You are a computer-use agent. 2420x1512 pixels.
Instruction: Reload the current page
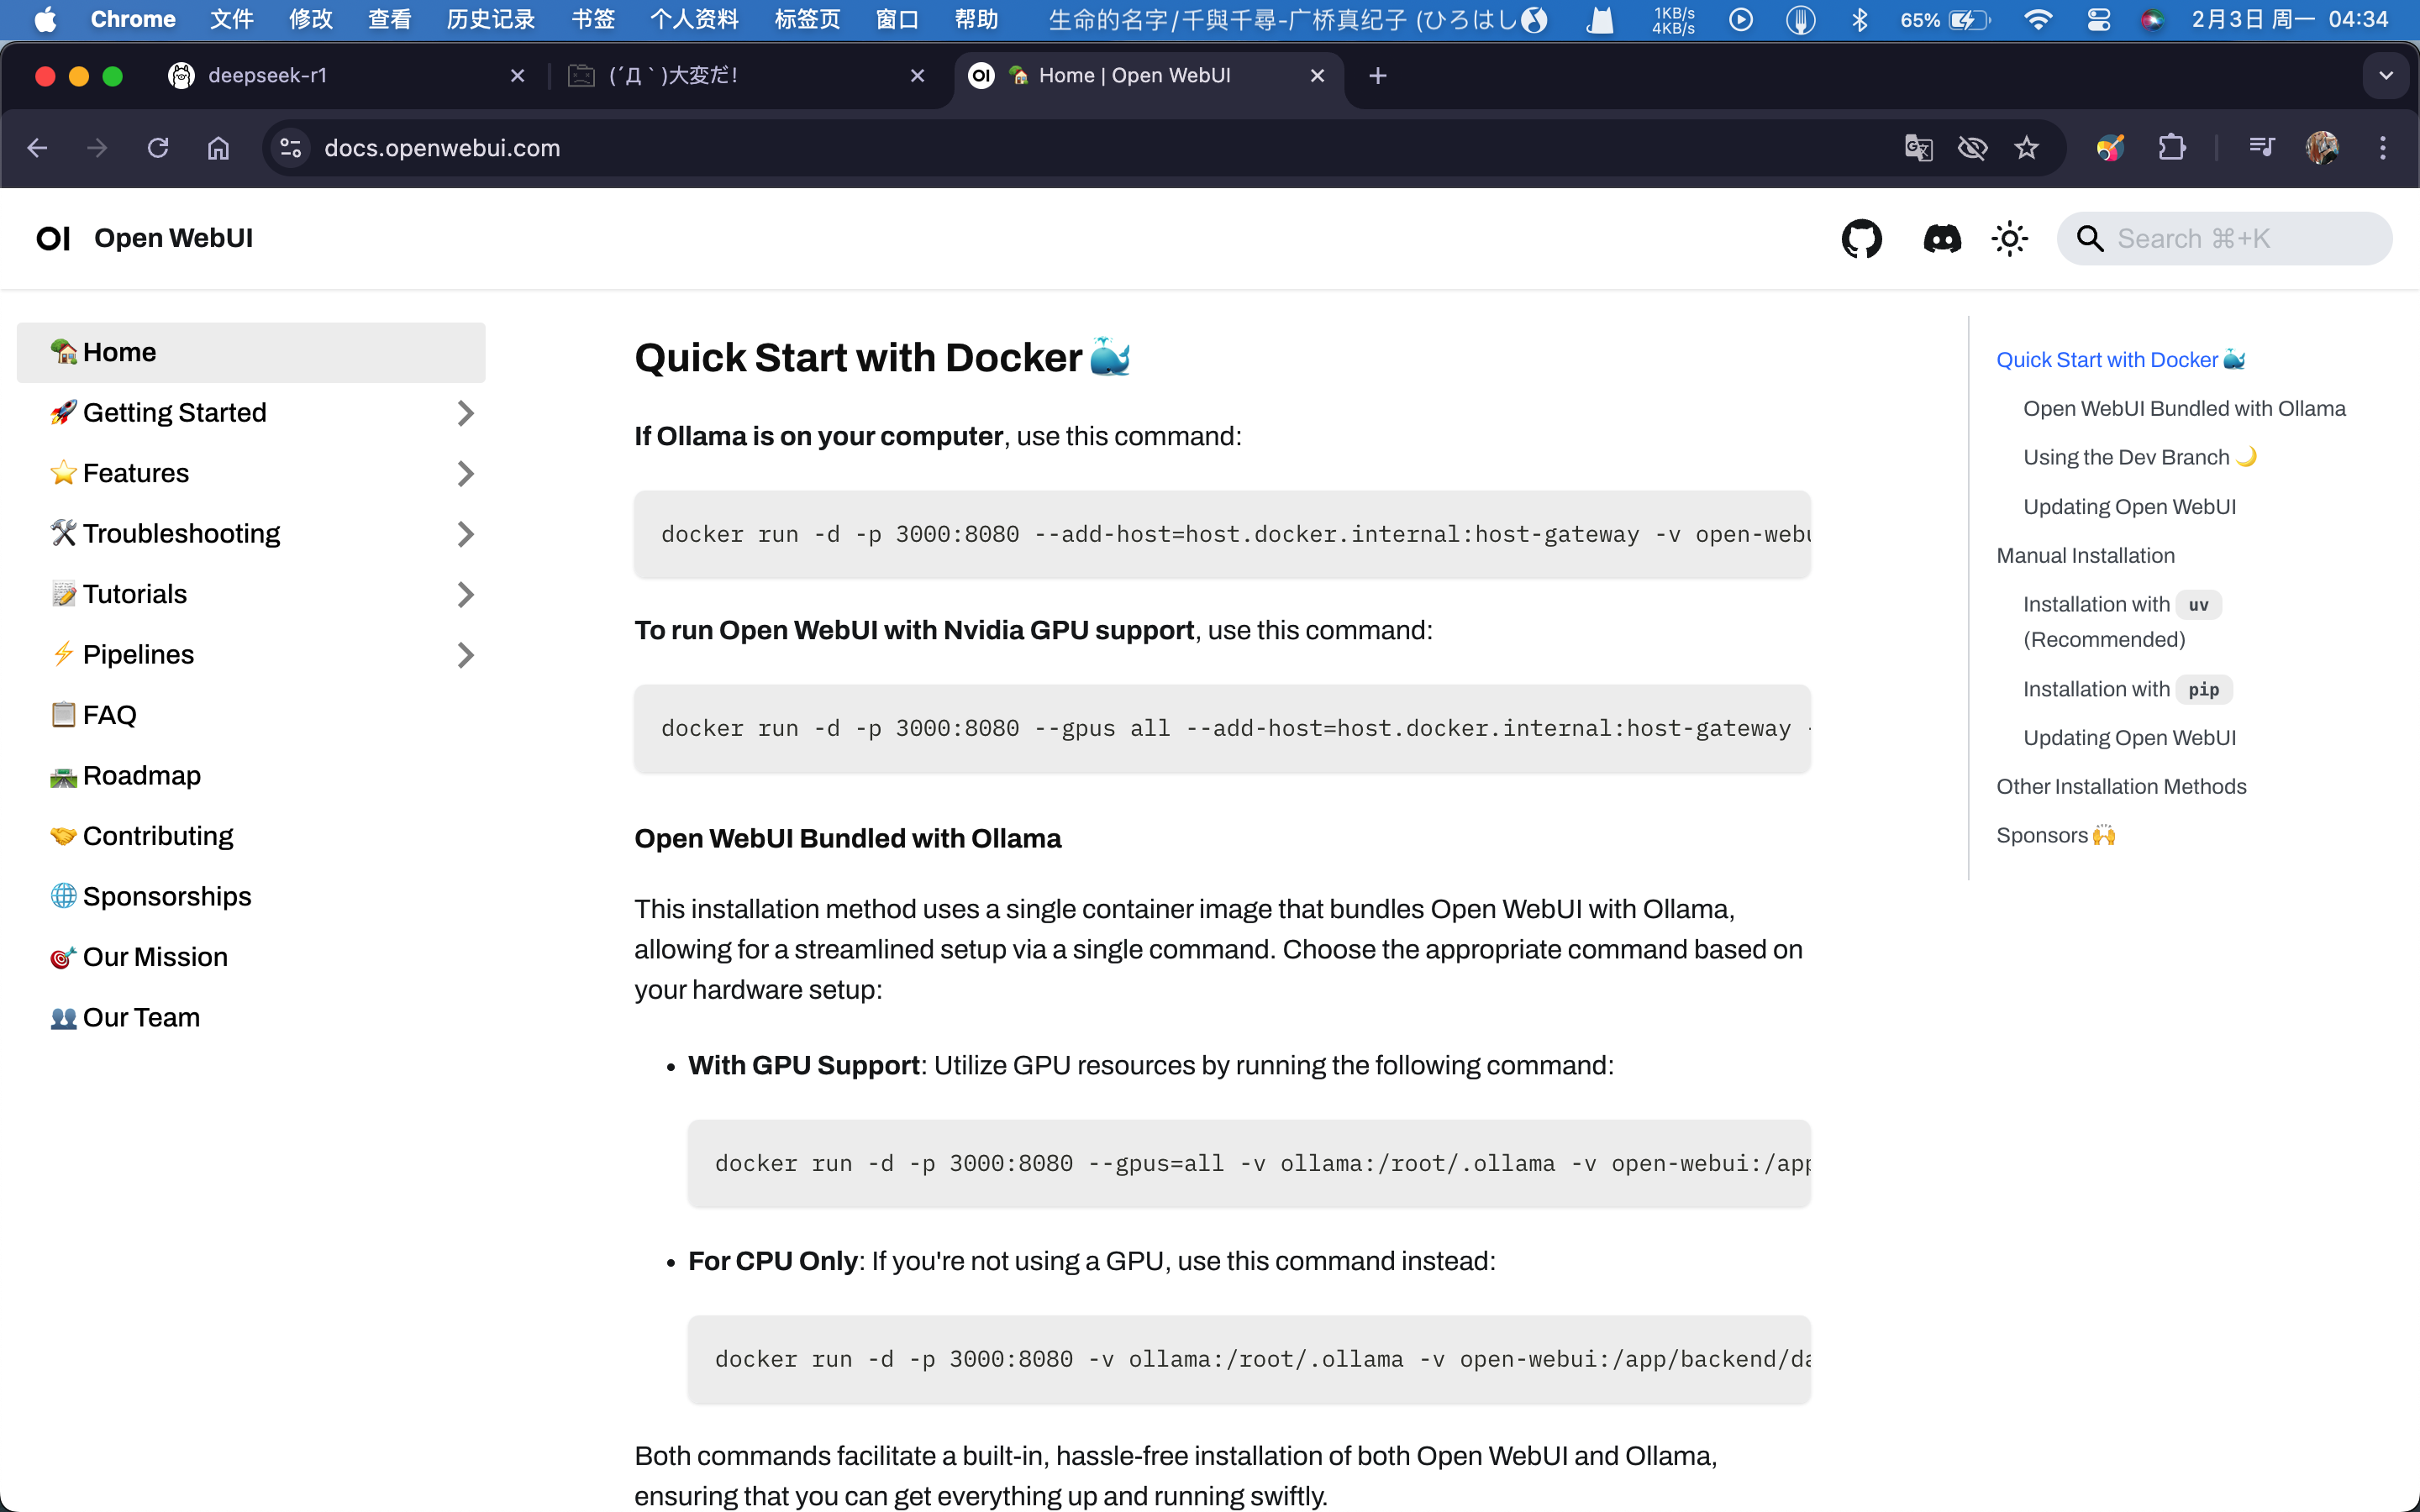point(158,148)
